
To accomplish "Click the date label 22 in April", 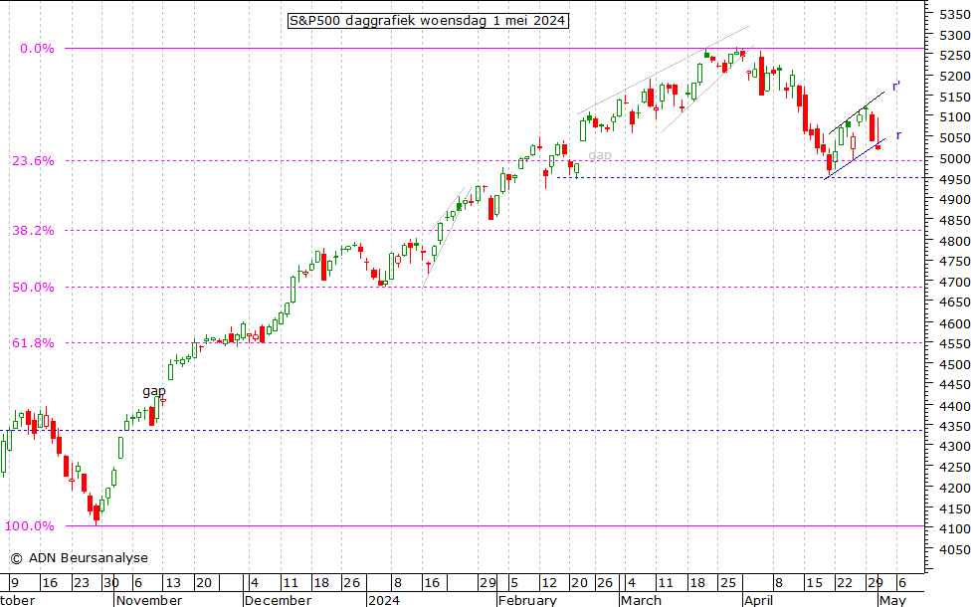I will pyautogui.click(x=845, y=583).
